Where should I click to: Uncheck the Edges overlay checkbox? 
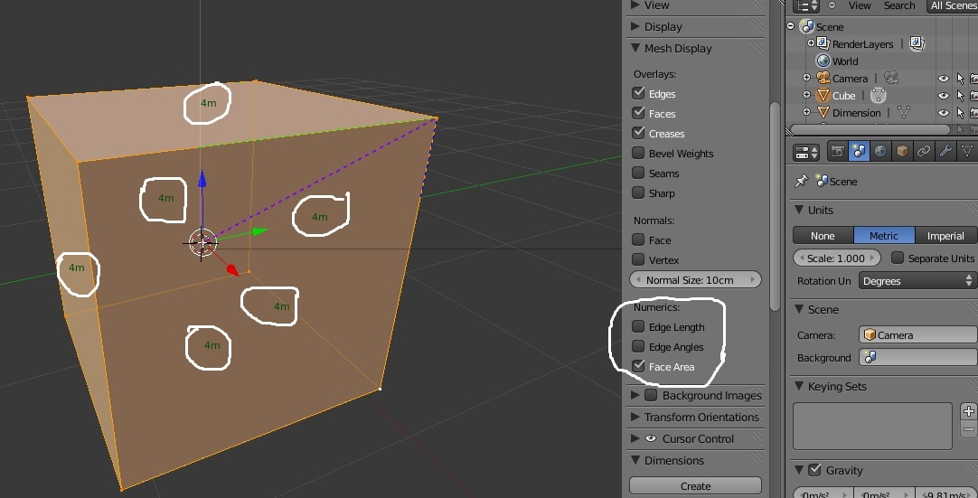pyautogui.click(x=638, y=93)
